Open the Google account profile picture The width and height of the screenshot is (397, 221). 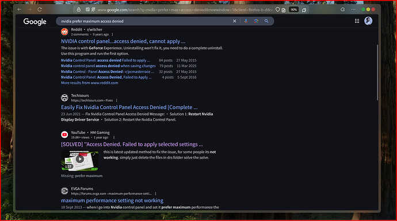(x=368, y=21)
